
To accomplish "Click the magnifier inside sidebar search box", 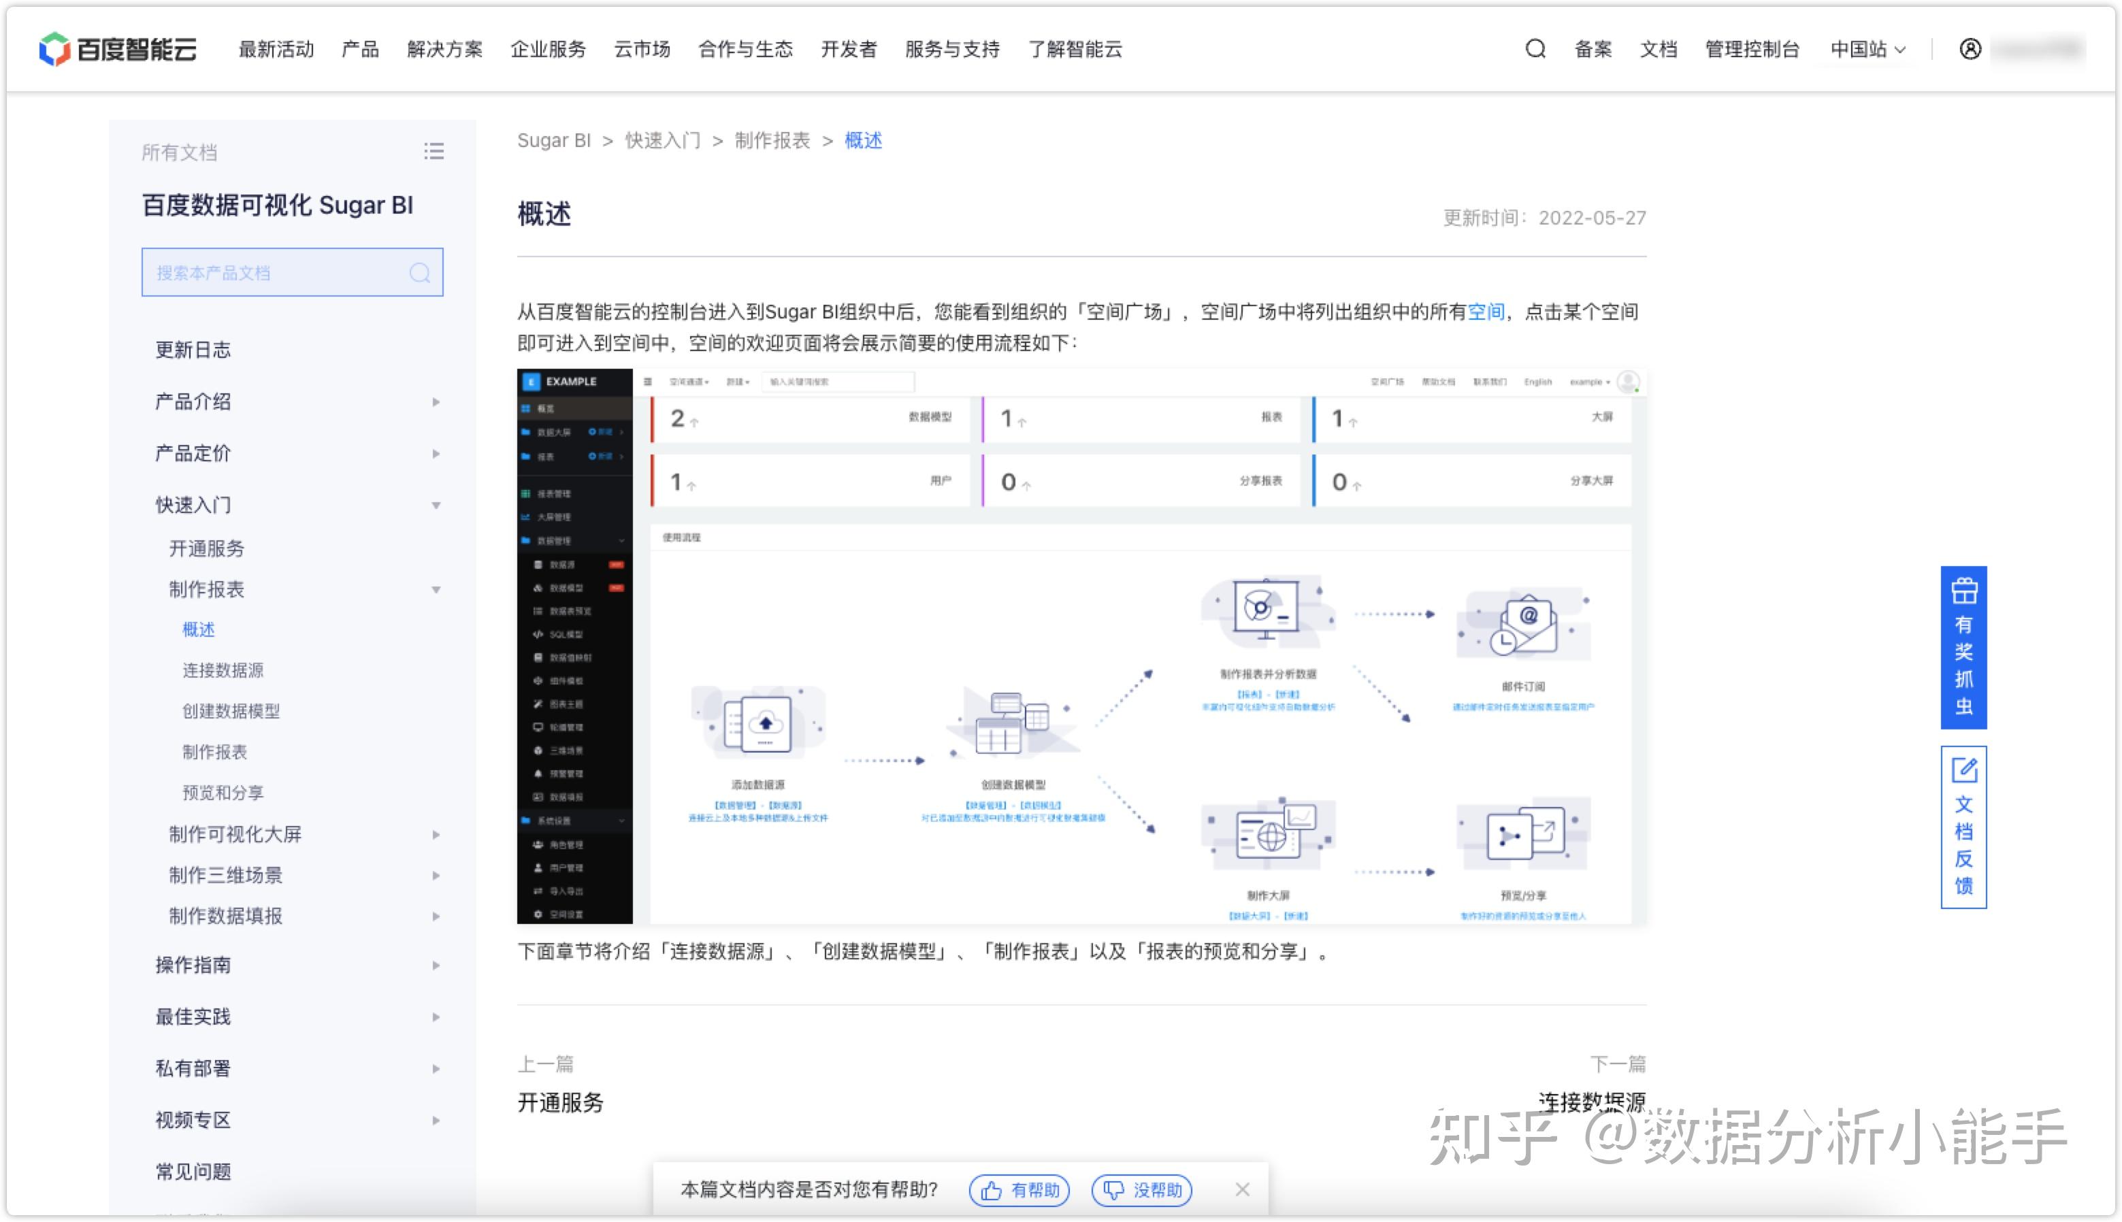I will pos(420,273).
